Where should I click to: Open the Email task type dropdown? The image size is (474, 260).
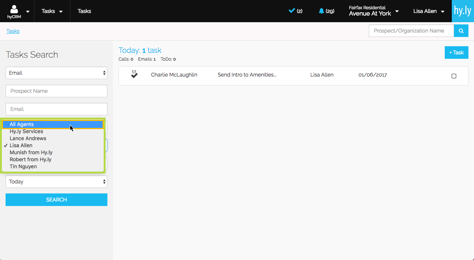56,73
